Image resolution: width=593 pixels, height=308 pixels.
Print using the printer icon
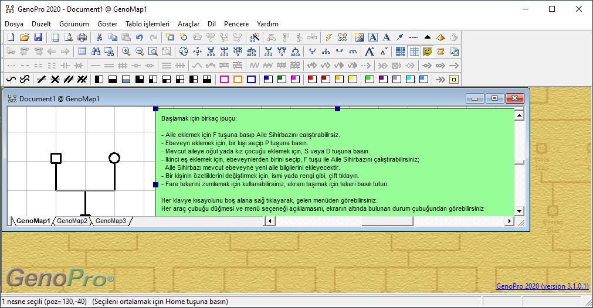coord(82,37)
